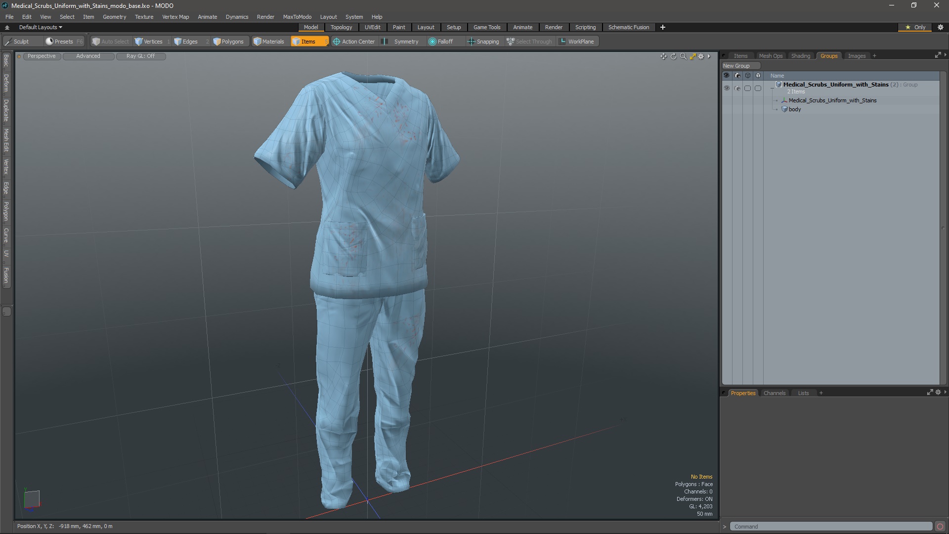Toggle render camera icon of group row
This screenshot has width=949, height=534.
pyautogui.click(x=737, y=88)
